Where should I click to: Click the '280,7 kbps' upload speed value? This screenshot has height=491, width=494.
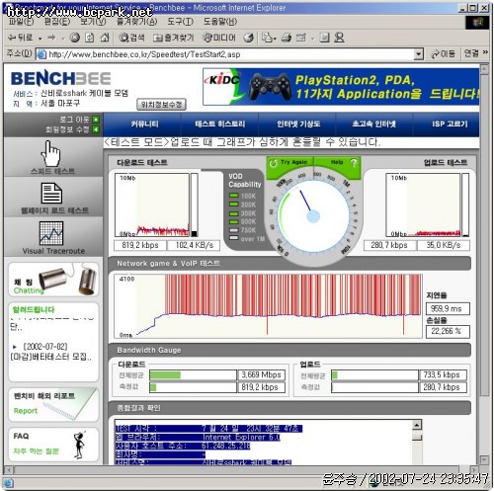[x=389, y=245]
